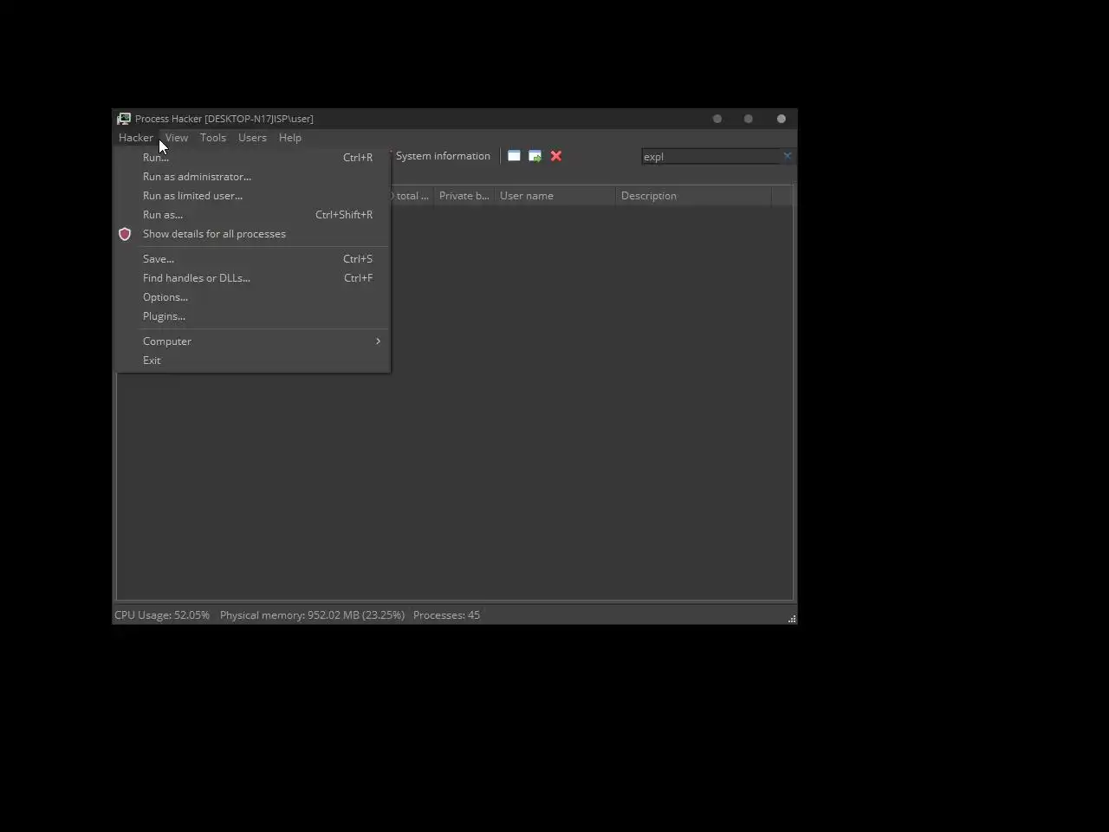Click the Find window and thread icon
1109x832 pixels.
click(535, 156)
